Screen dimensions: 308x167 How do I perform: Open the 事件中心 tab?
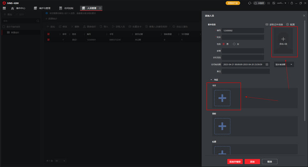click(18, 8)
